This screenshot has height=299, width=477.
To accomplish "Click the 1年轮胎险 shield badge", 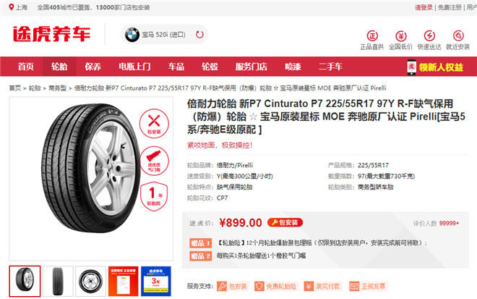I will click(x=154, y=196).
